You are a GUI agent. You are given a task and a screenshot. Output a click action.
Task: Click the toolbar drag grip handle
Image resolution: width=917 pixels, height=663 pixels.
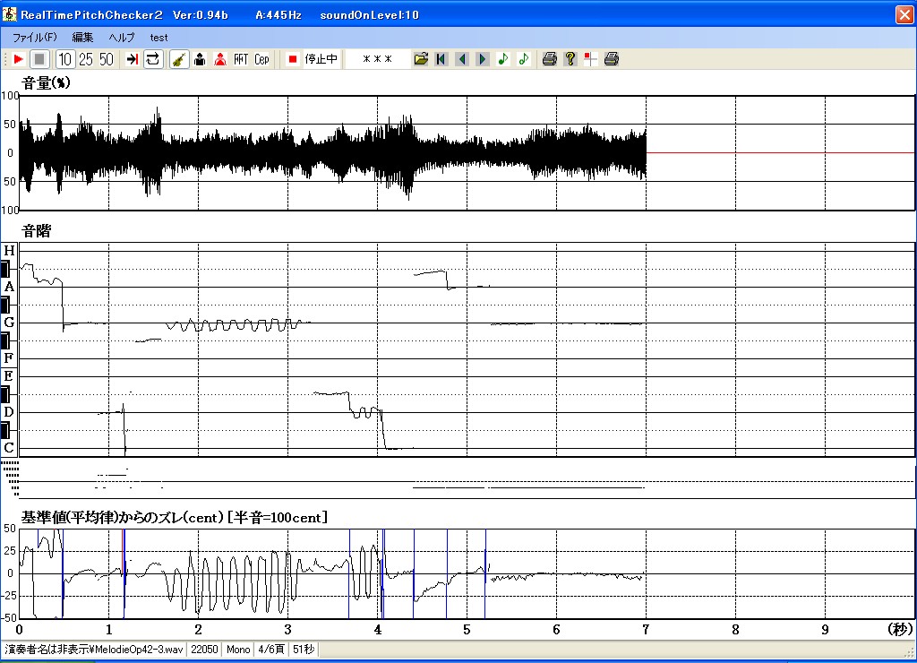coord(5,59)
